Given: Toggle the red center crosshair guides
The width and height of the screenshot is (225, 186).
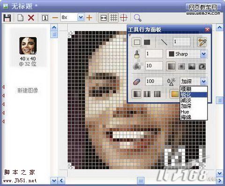Looking at the screenshot, I should click(x=124, y=18).
